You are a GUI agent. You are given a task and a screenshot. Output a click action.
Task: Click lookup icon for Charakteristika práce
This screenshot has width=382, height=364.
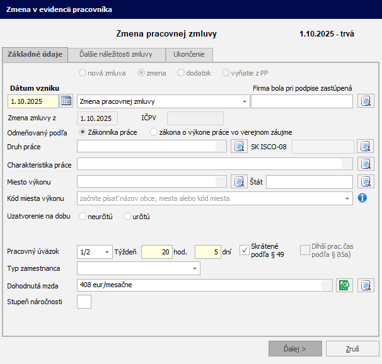[366, 164]
